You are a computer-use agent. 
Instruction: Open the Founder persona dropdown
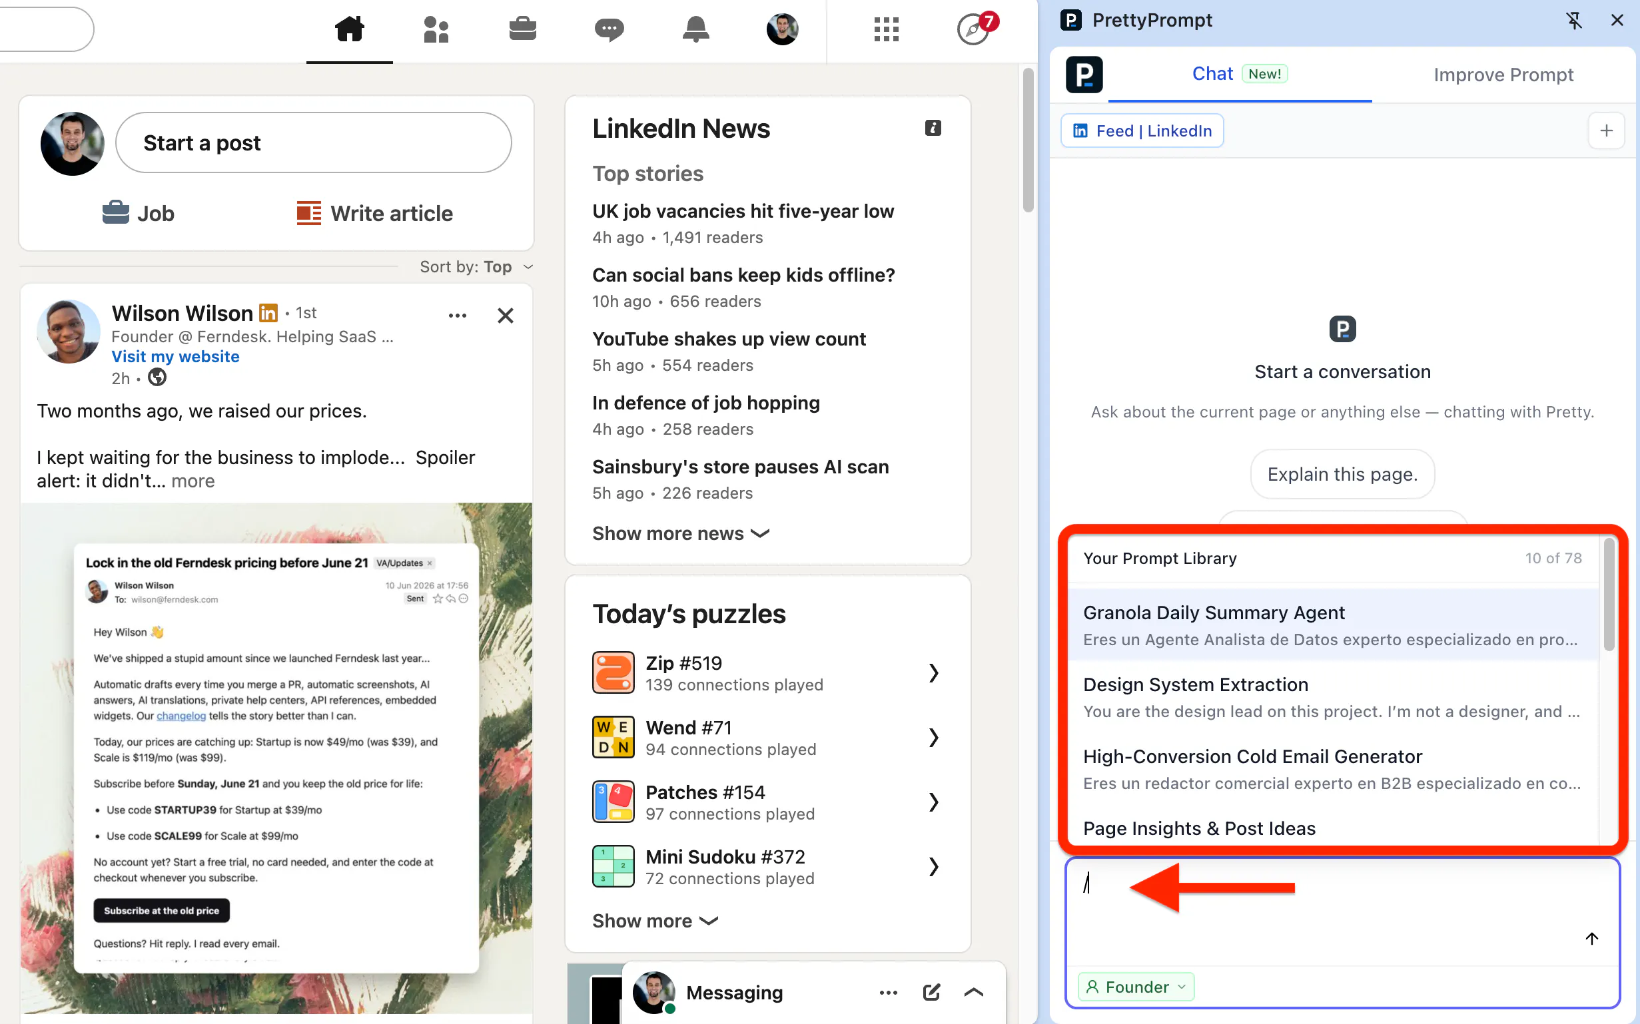click(1136, 987)
